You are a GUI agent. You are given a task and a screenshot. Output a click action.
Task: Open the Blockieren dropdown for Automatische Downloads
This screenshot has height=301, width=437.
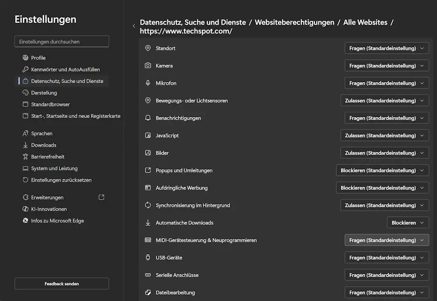[408, 222]
